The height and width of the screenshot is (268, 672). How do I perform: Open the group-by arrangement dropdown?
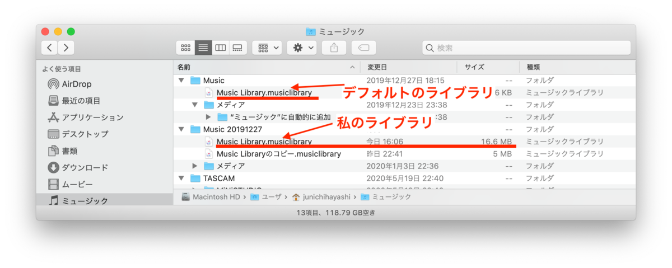[x=267, y=48]
